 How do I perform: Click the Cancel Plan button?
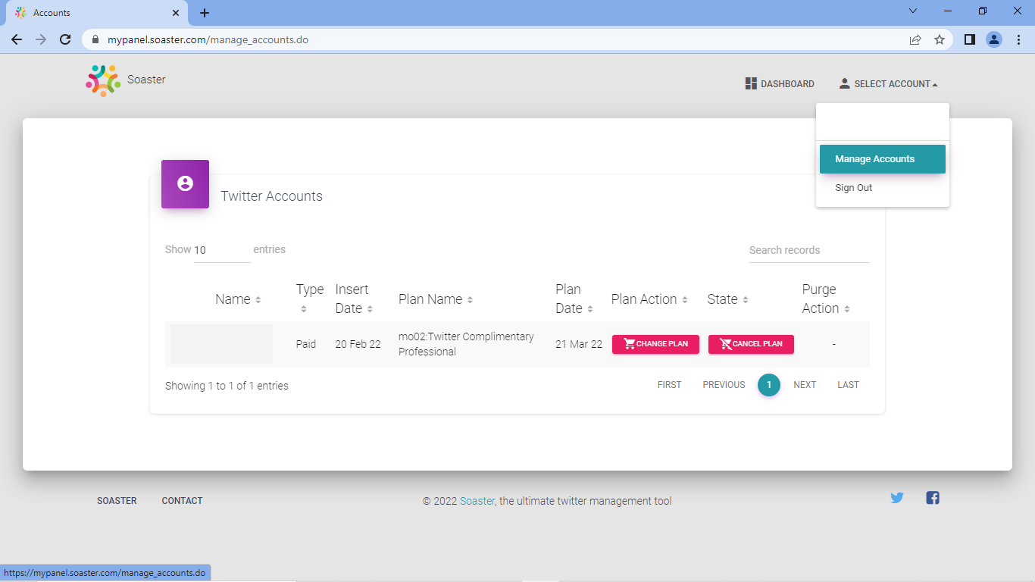click(x=751, y=344)
